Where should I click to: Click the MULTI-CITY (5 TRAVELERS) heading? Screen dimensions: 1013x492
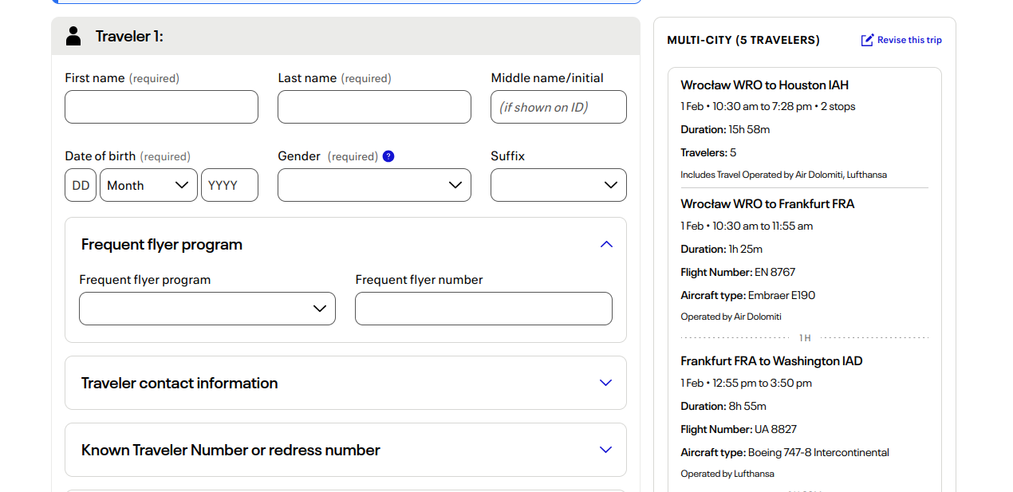click(x=743, y=40)
